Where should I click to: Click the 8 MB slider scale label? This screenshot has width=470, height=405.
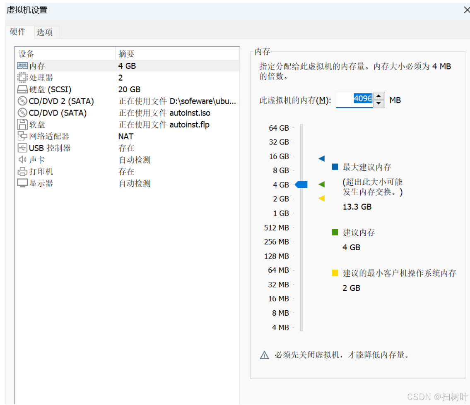(280, 313)
